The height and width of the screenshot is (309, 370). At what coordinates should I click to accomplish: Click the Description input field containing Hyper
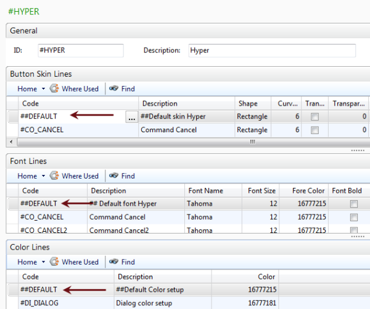point(271,51)
